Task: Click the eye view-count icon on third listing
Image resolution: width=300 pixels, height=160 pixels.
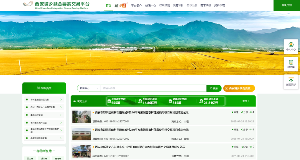Action: point(251,147)
